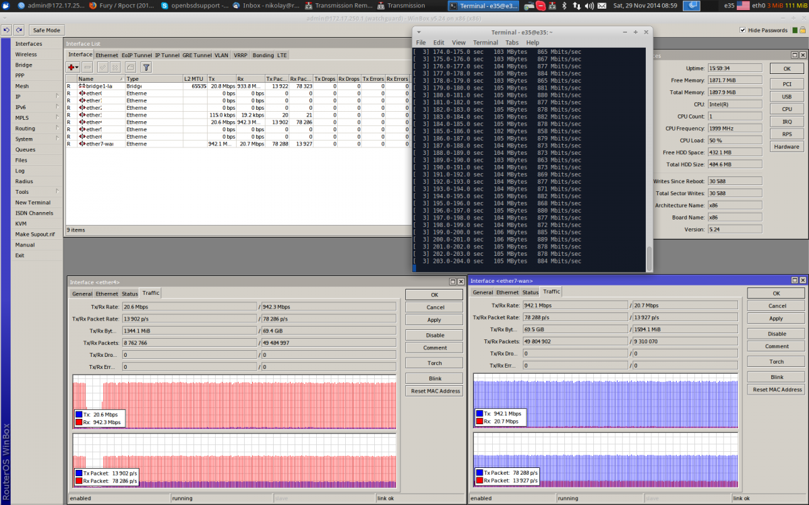Click Torch button in ether4 dialog
This screenshot has width=809, height=505.
tap(435, 363)
